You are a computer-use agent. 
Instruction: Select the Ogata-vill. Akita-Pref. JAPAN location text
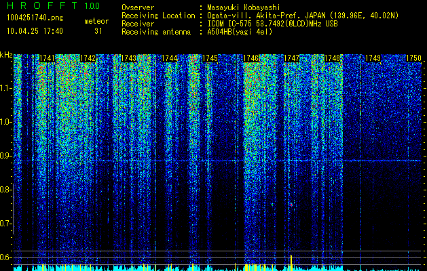point(303,16)
